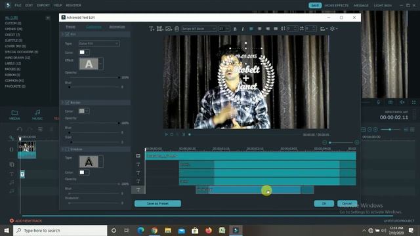Toggle the Border checkbox
Image resolution: width=420 pixels, height=236 pixels.
tap(67, 102)
